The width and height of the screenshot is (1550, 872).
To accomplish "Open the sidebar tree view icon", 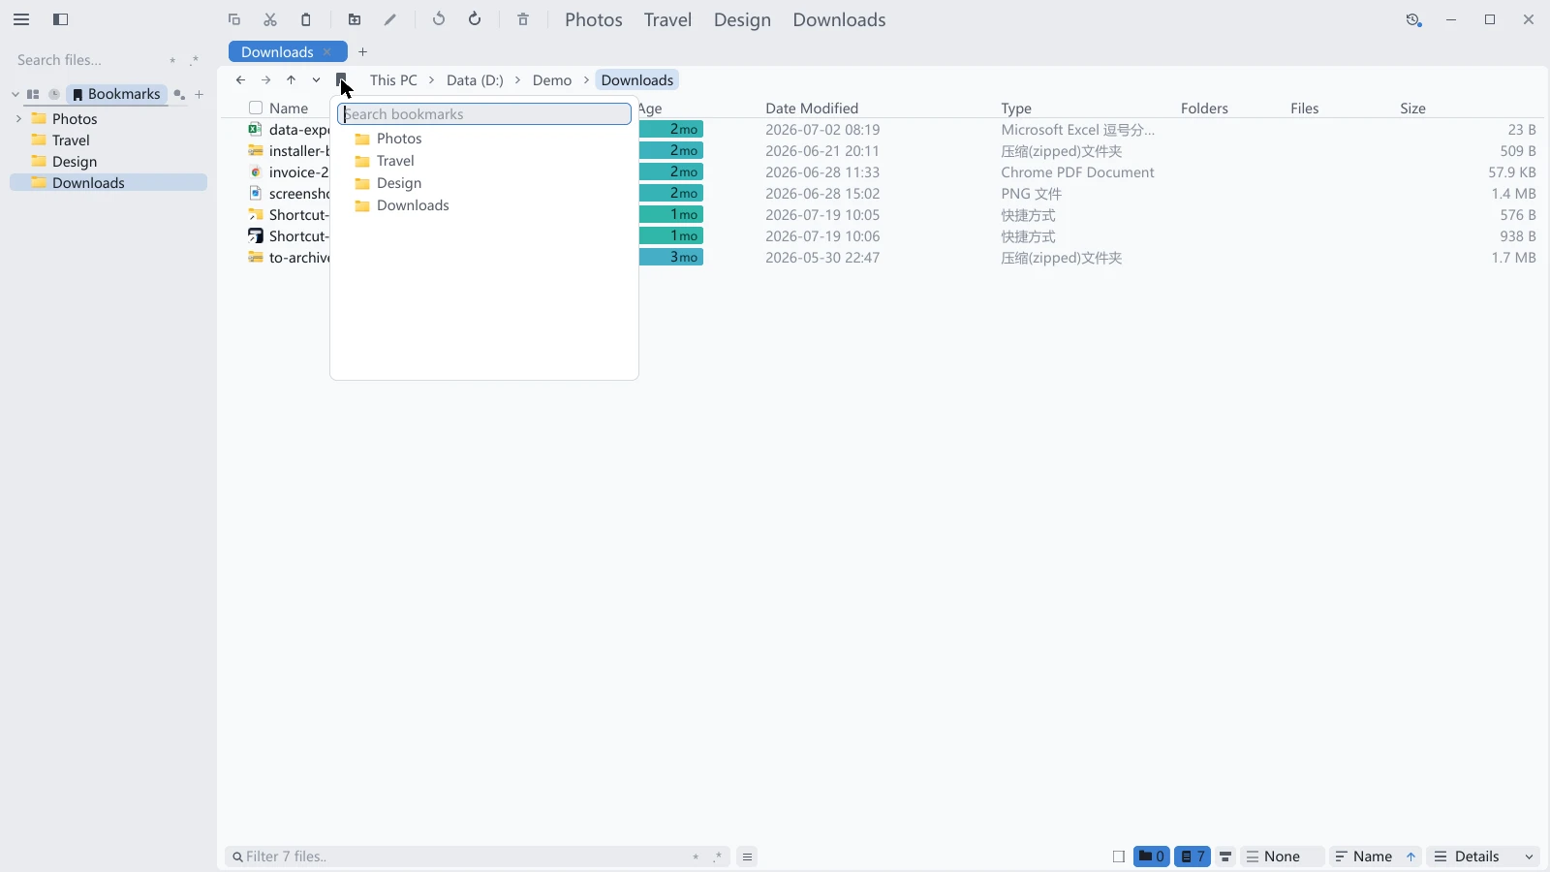I will point(33,94).
